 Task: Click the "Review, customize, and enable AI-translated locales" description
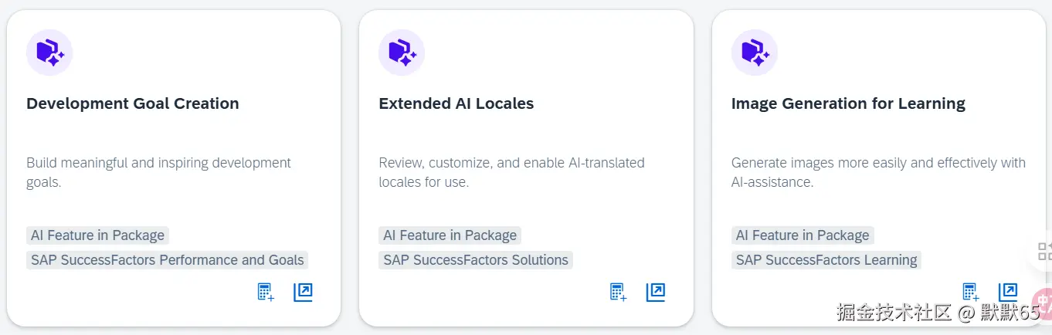(511, 172)
